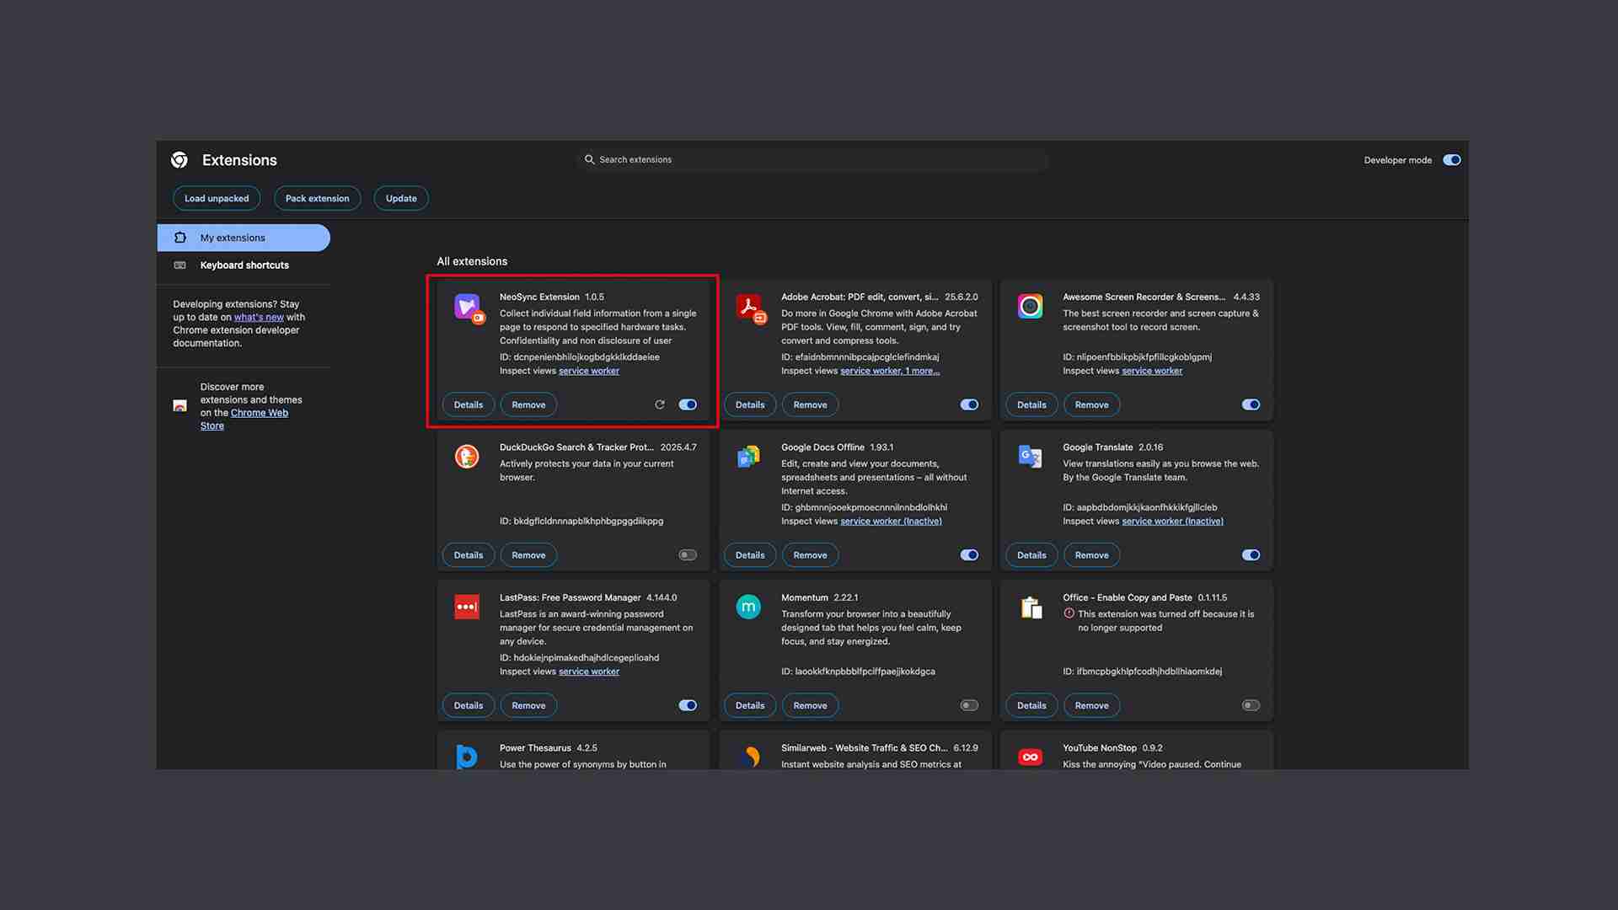Image resolution: width=1618 pixels, height=910 pixels.
Task: Disable the NeoSync Extension toggle
Action: [688, 404]
